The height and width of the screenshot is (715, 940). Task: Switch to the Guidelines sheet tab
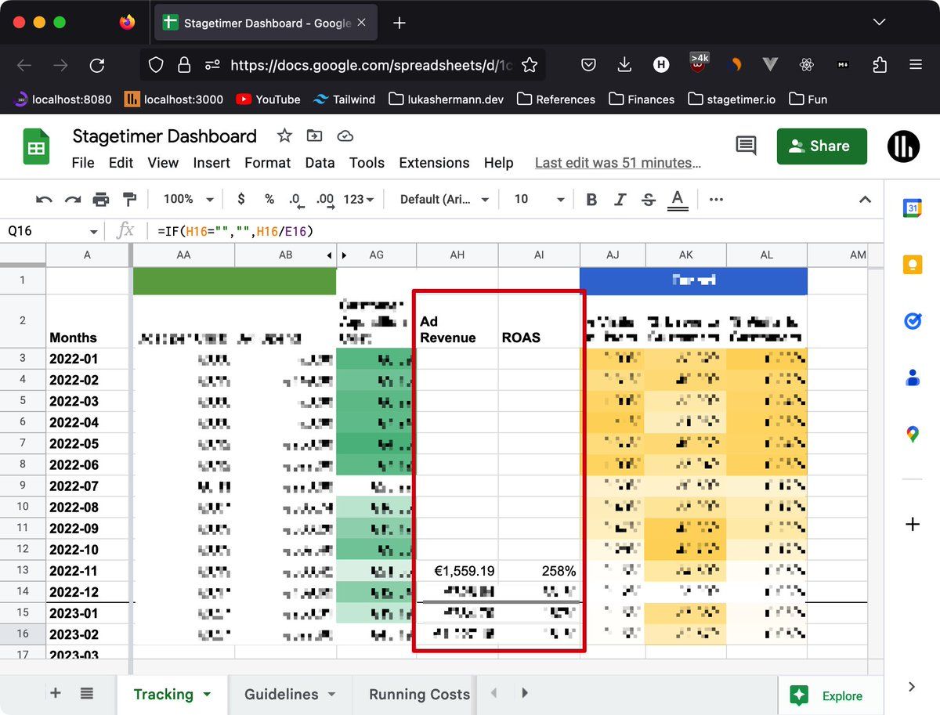[289, 694]
